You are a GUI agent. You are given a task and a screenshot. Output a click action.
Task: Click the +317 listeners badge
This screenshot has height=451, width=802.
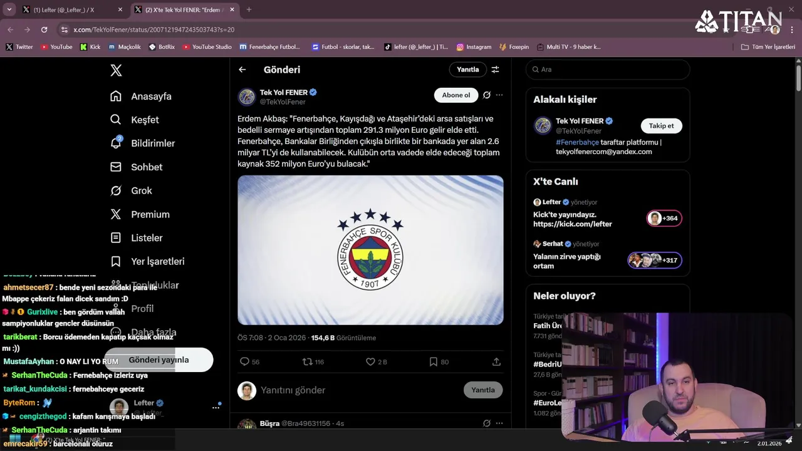pyautogui.click(x=655, y=260)
